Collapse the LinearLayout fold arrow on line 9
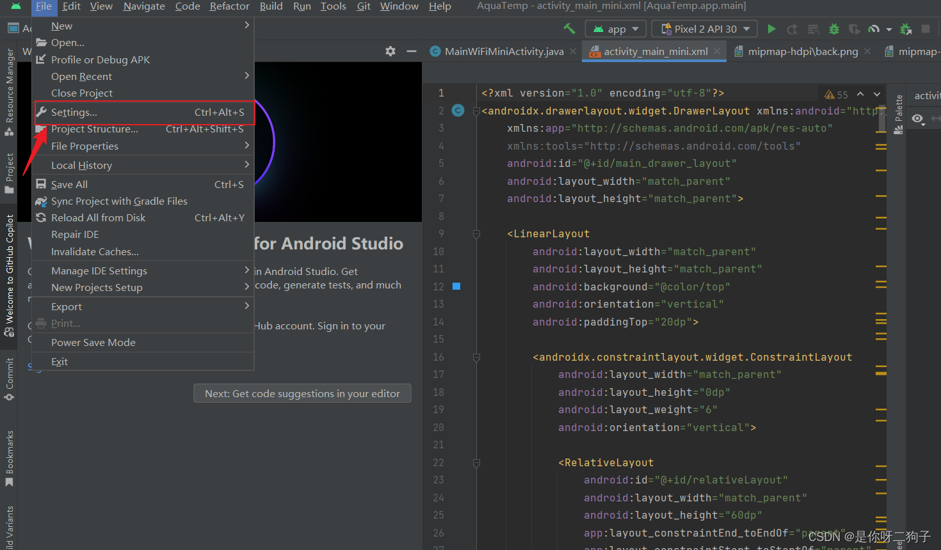The image size is (941, 550). [x=476, y=233]
